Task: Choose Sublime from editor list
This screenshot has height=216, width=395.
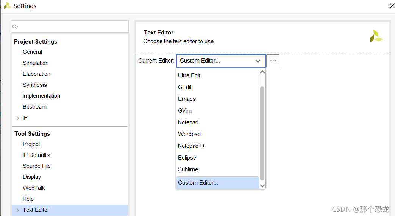Action: 218,169
